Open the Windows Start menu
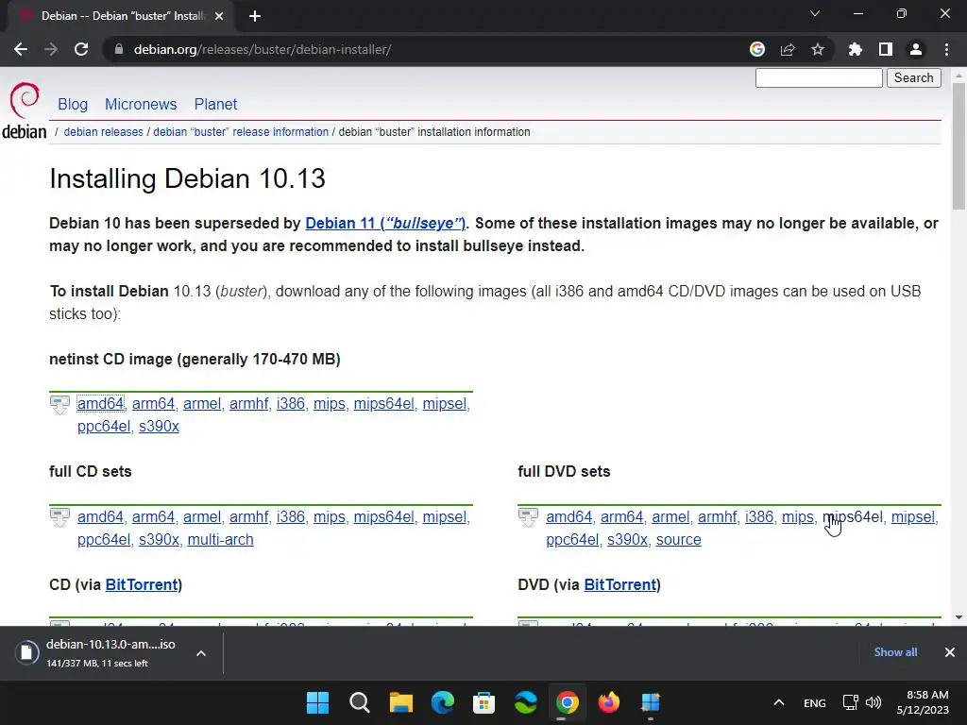This screenshot has width=967, height=725. coord(318,702)
